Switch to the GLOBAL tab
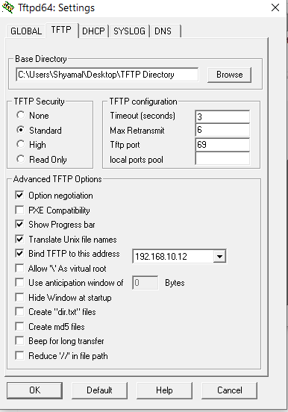 point(26,31)
